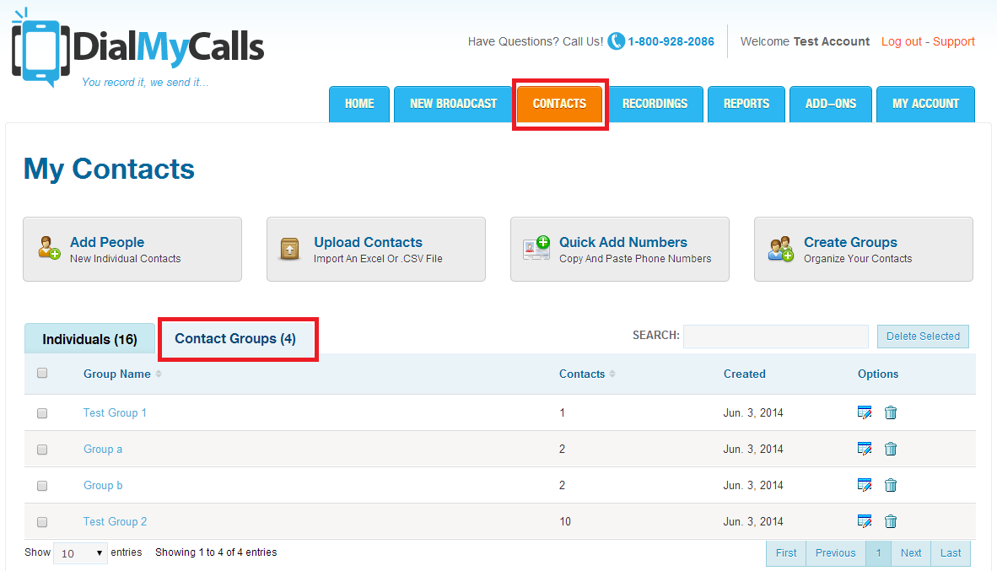
Task: Delete Group b using its trash icon
Action: pos(891,485)
